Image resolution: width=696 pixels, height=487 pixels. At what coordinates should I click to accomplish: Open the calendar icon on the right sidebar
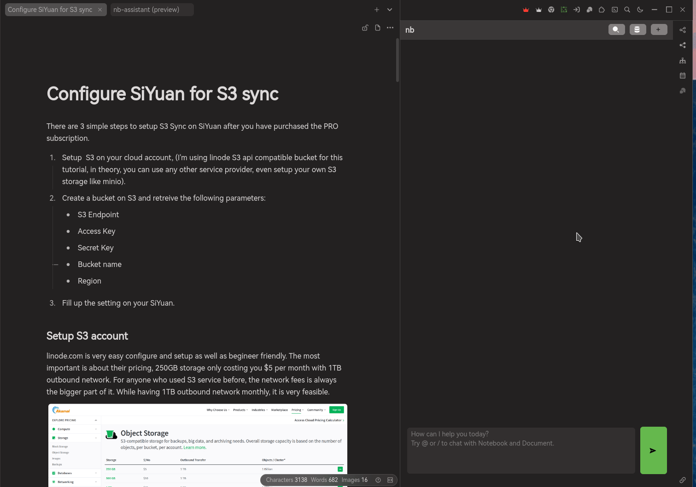click(x=683, y=75)
